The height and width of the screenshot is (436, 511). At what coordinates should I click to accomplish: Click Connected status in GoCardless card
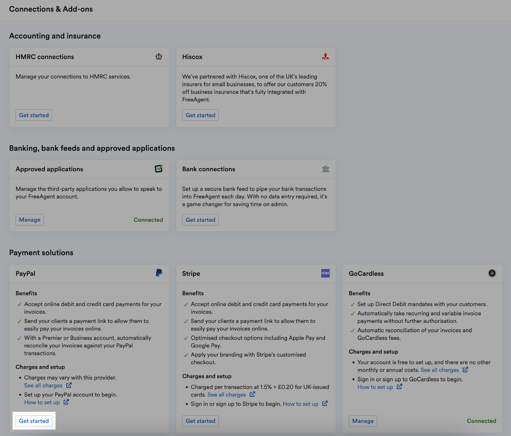click(482, 421)
